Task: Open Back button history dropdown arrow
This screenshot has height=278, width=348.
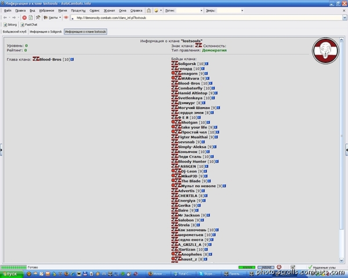Action: click(9, 17)
